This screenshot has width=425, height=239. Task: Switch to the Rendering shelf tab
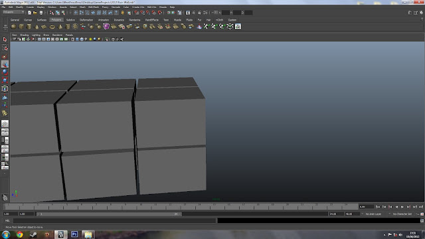pos(135,20)
